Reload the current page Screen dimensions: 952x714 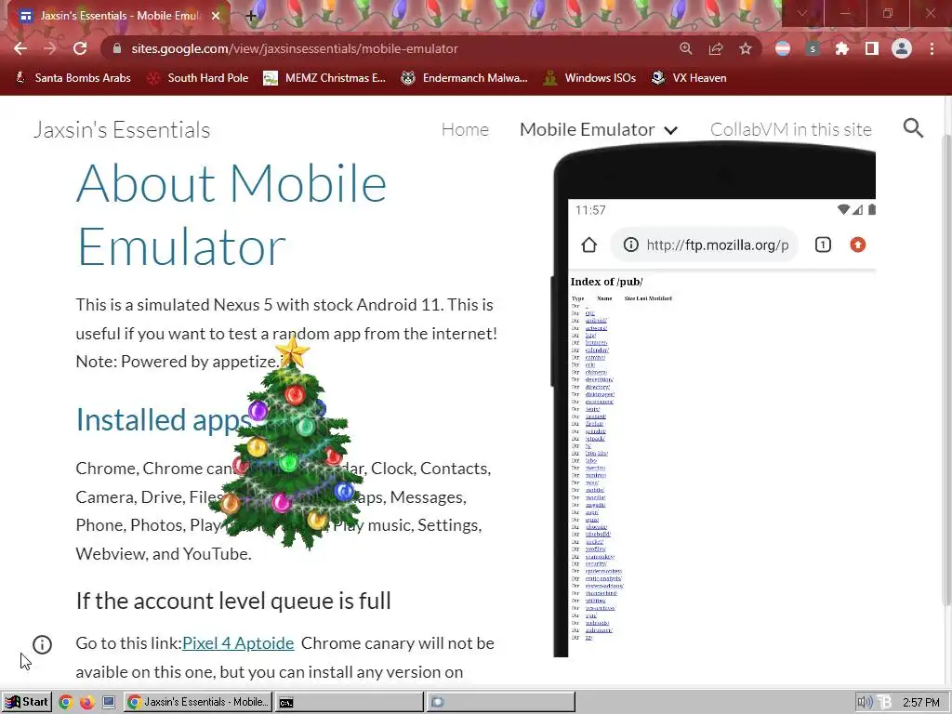point(80,48)
